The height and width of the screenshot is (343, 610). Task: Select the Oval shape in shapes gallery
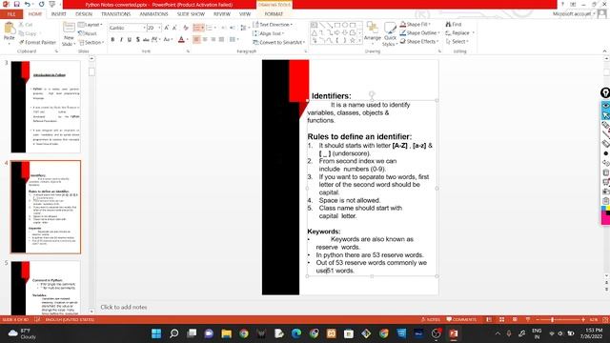click(x=345, y=25)
